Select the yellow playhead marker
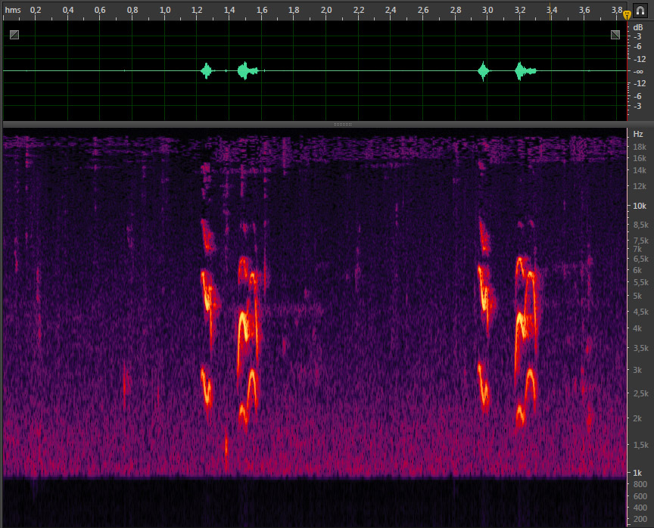This screenshot has width=654, height=528. (x=627, y=14)
